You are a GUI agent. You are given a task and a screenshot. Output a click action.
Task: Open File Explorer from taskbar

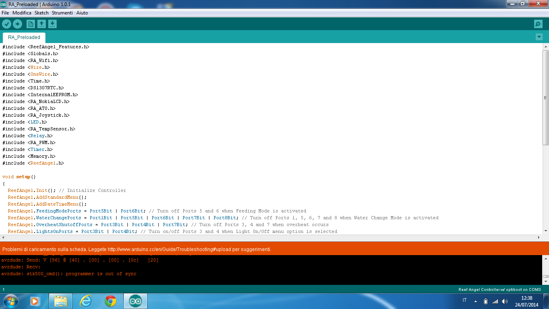(x=61, y=301)
